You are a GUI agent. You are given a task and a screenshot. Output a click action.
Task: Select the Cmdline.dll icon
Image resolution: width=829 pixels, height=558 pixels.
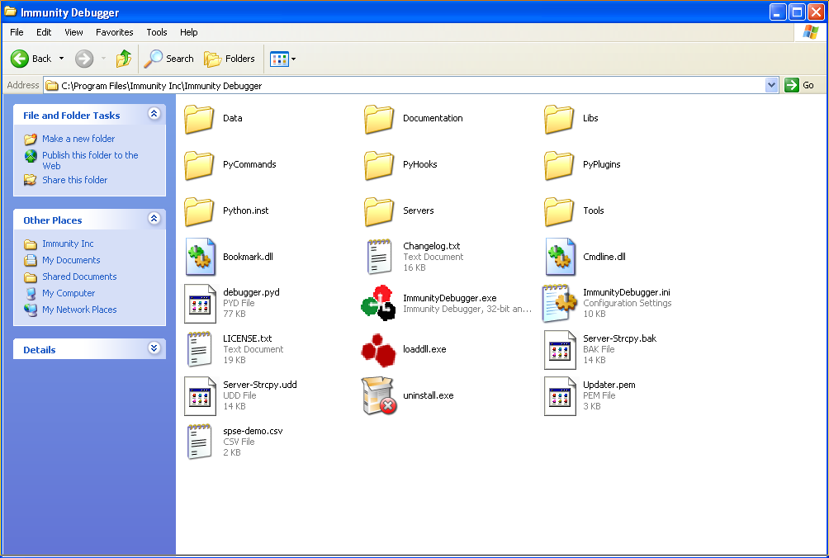pyautogui.click(x=560, y=256)
